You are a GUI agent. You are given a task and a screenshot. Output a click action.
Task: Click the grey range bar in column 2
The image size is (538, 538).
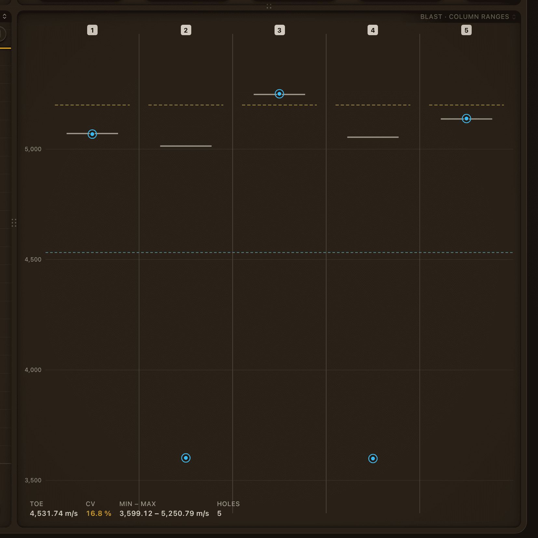[186, 146]
